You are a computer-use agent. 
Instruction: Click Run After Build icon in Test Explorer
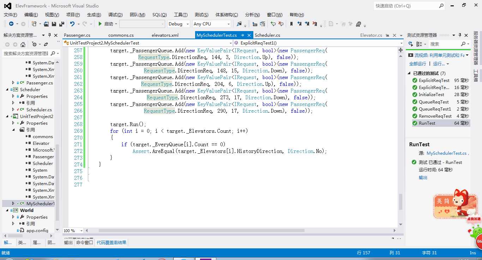(411, 44)
